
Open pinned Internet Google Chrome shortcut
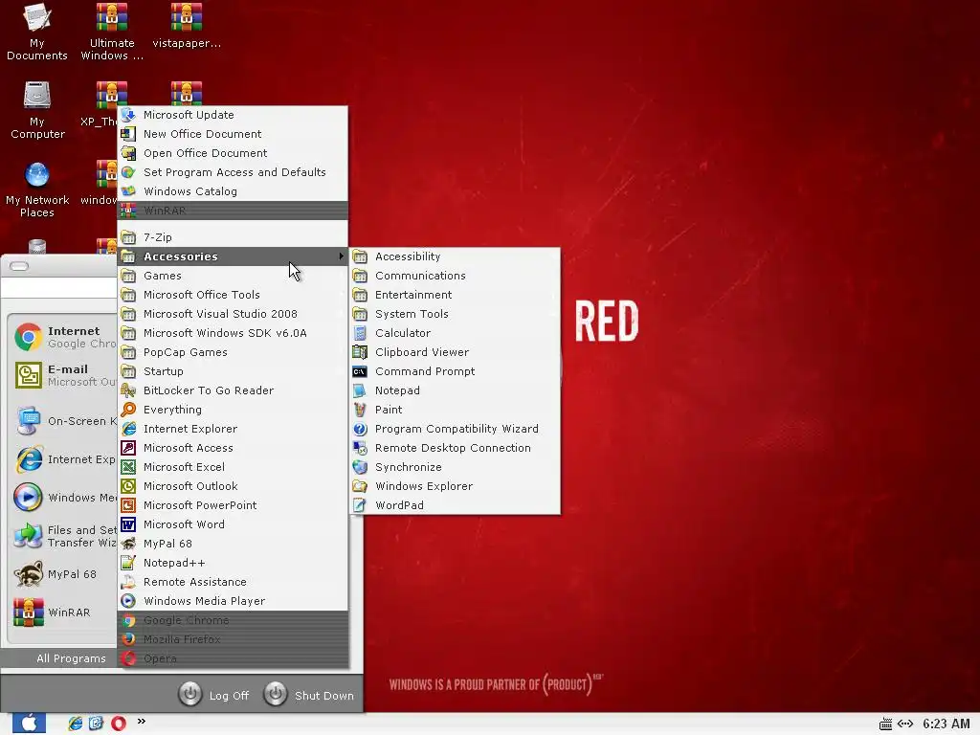point(62,337)
